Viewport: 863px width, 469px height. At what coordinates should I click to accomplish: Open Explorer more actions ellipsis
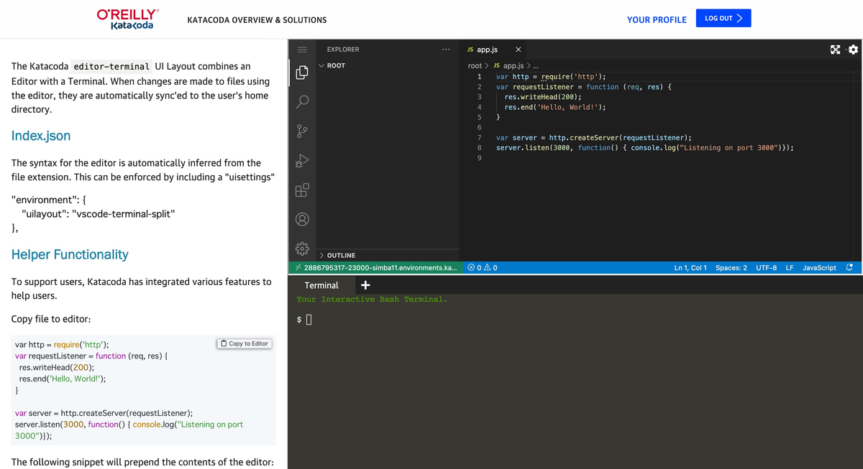click(x=446, y=50)
